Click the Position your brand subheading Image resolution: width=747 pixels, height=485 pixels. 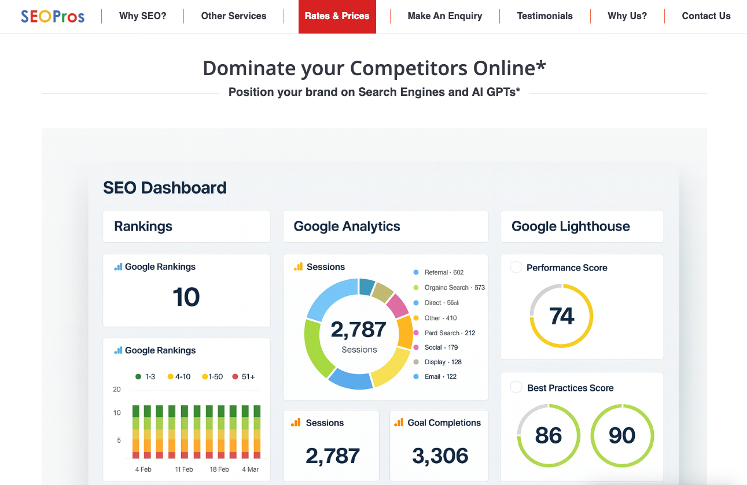(x=374, y=92)
